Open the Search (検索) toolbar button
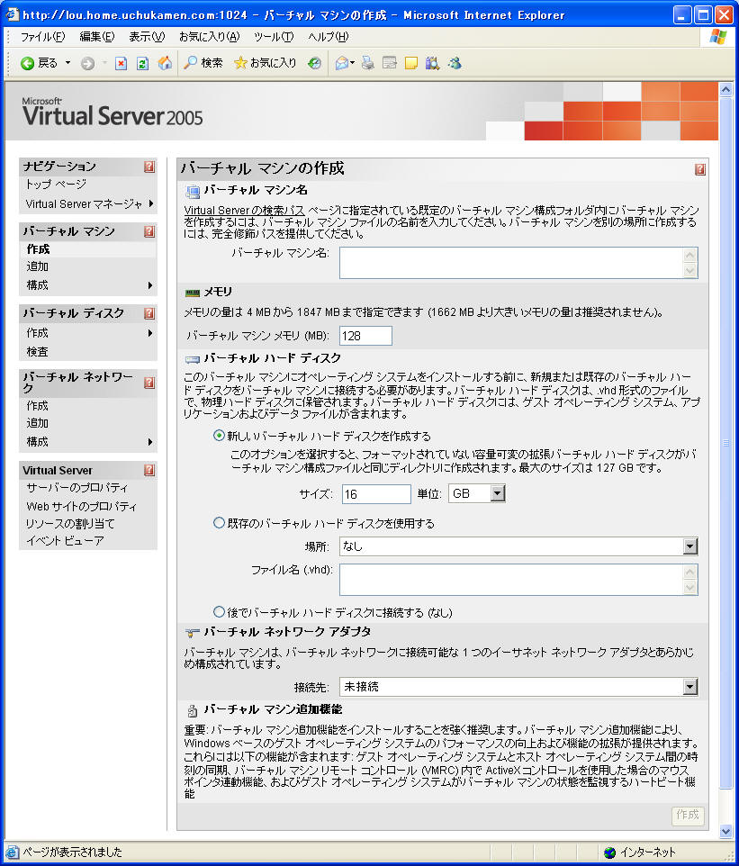 203,63
